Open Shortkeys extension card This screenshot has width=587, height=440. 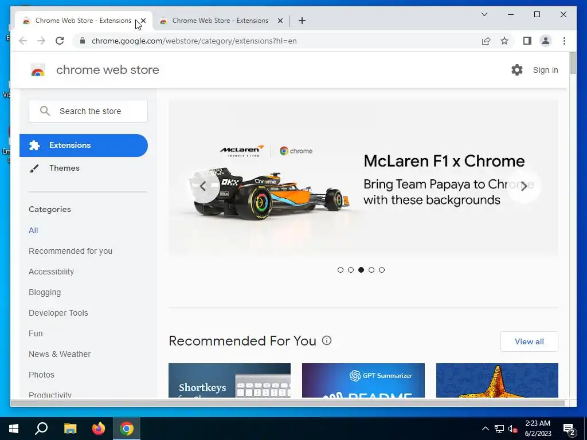229,380
